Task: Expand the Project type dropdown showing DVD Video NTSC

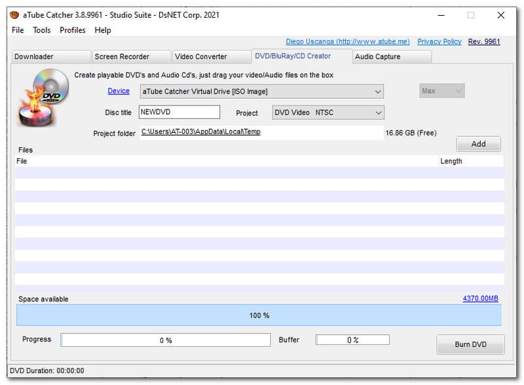Action: pyautogui.click(x=328, y=113)
